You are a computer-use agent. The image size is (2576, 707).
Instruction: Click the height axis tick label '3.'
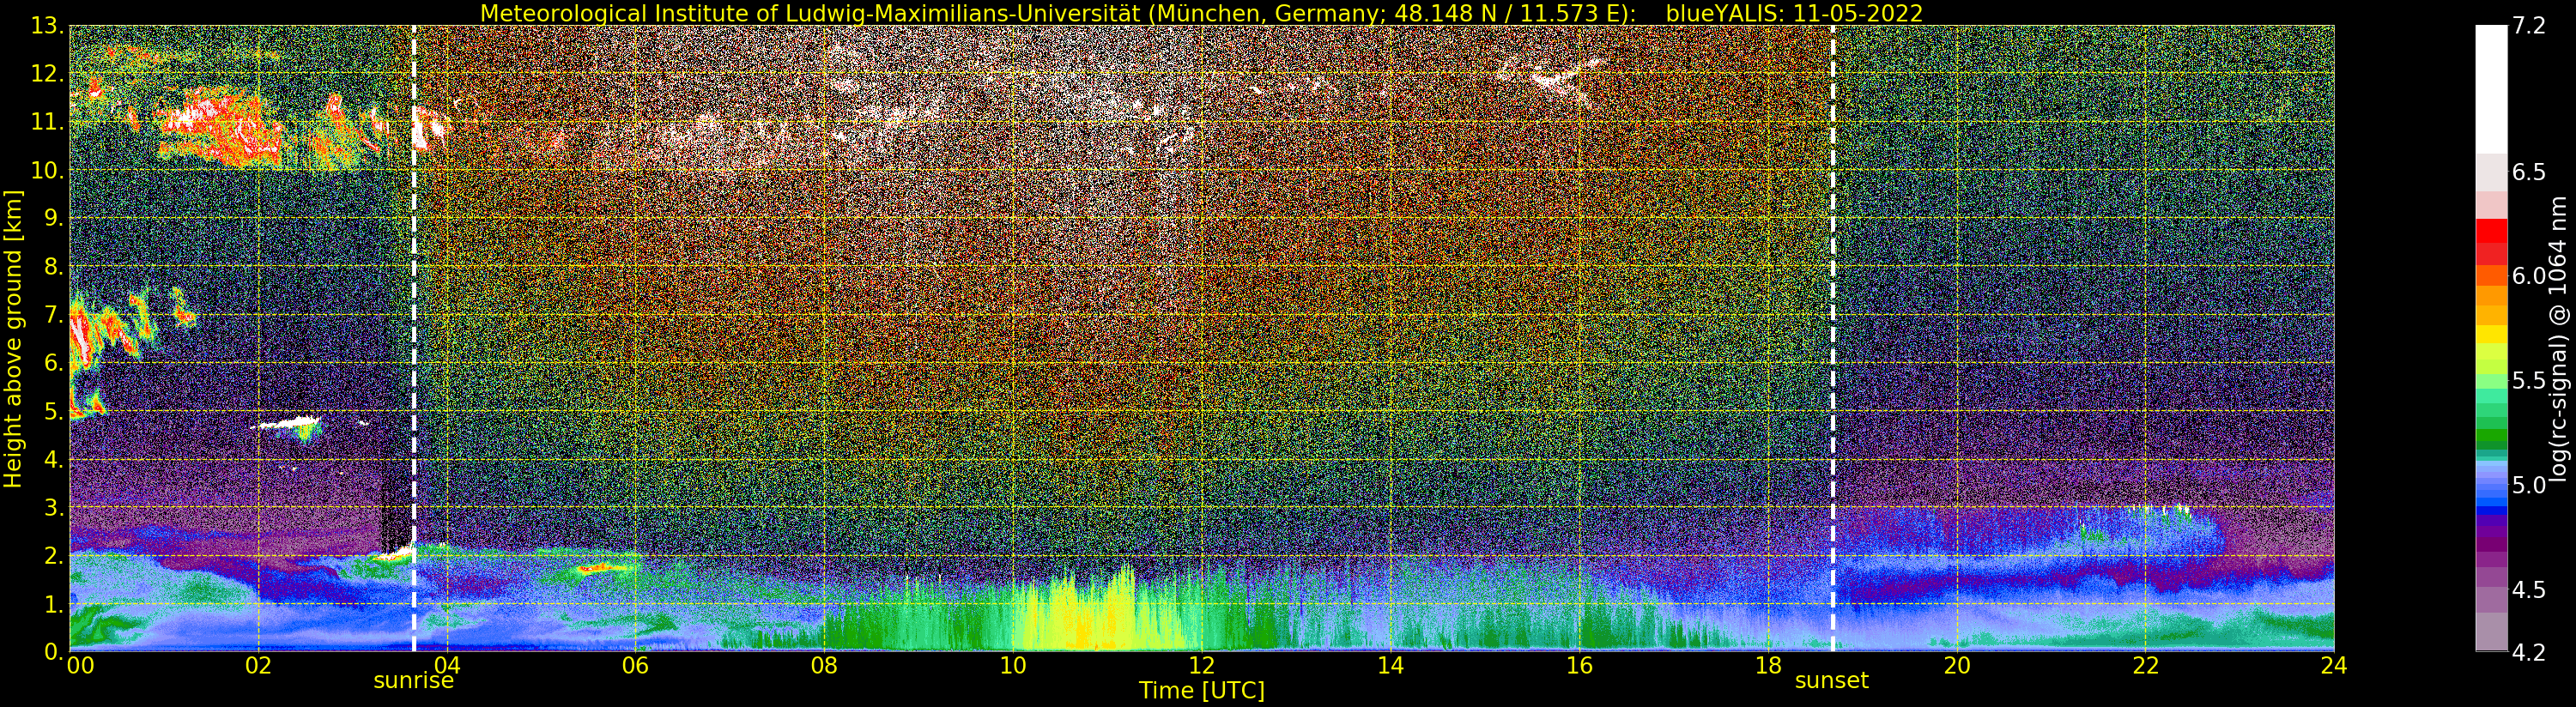[x=54, y=508]
